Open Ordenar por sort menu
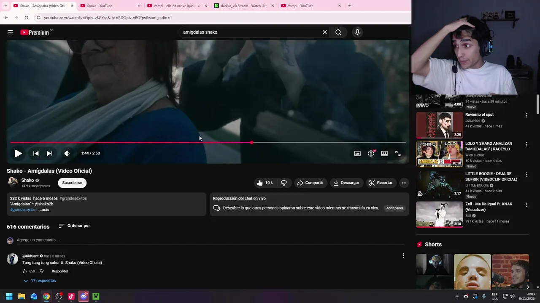The image size is (540, 303). tap(74, 226)
